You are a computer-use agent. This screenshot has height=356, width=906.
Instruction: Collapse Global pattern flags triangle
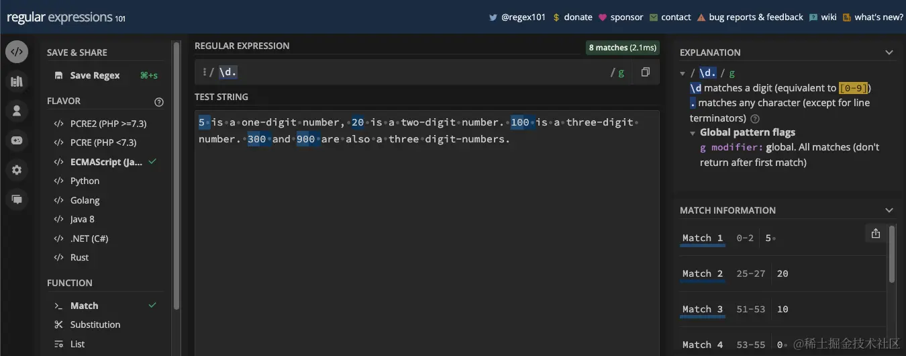pyautogui.click(x=693, y=133)
